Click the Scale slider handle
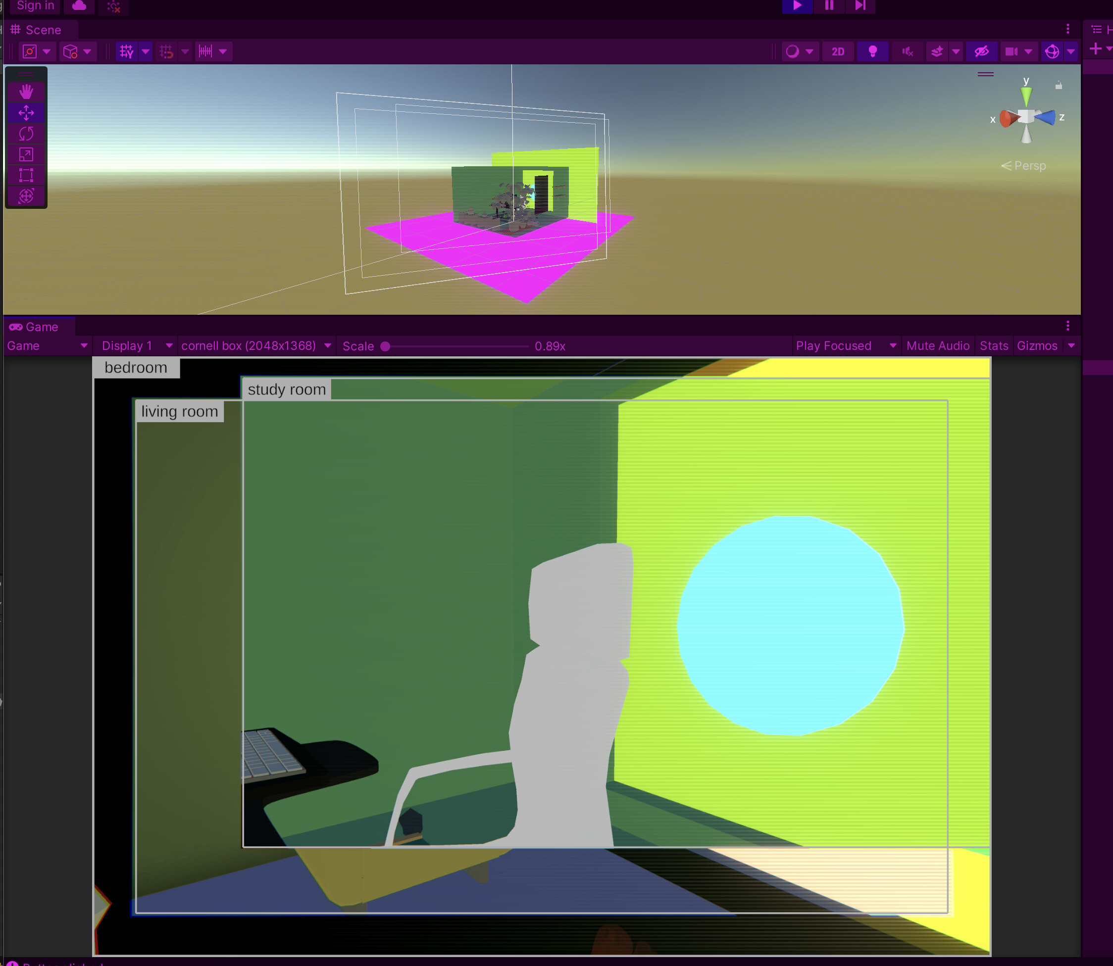 click(385, 346)
